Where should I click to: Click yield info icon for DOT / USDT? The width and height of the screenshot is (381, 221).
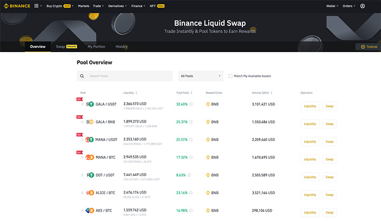click(x=189, y=175)
